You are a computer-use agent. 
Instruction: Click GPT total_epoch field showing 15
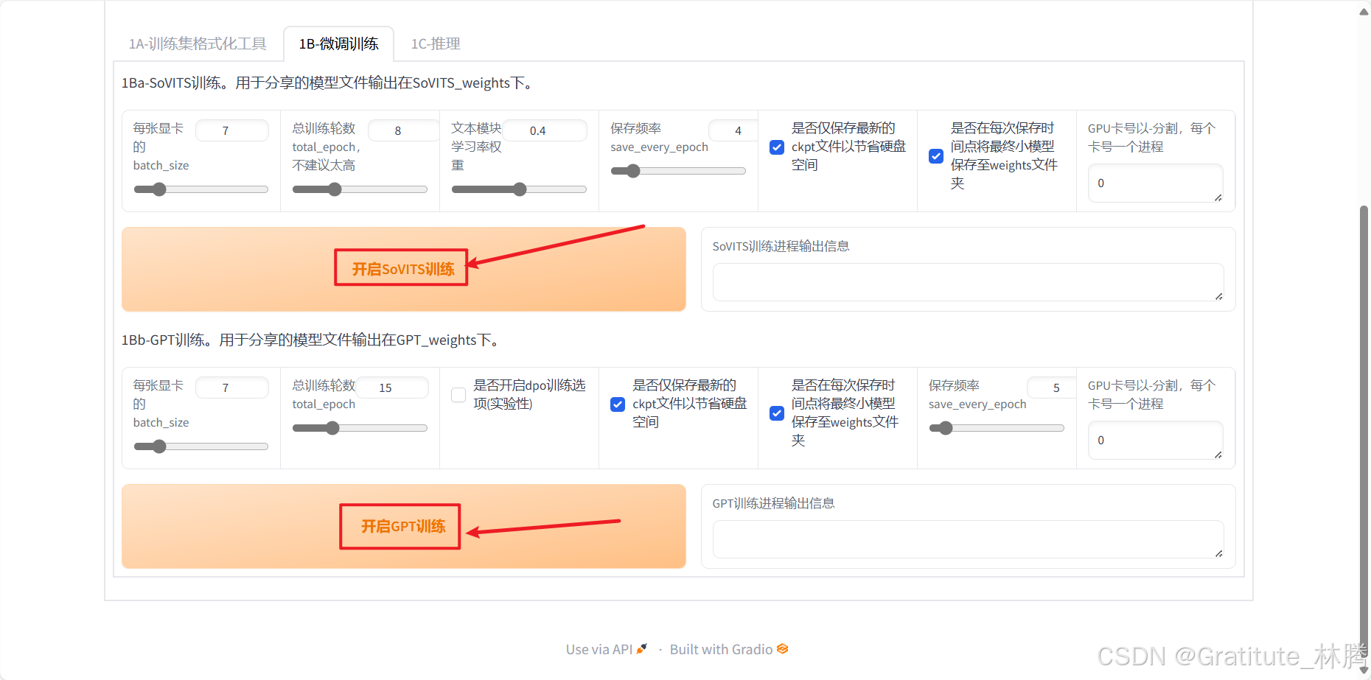(392, 388)
